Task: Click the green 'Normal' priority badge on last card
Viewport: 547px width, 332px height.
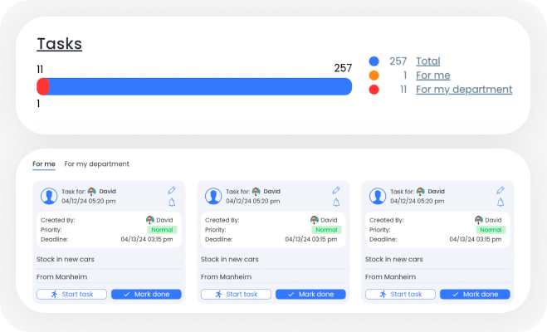Action: coord(491,230)
